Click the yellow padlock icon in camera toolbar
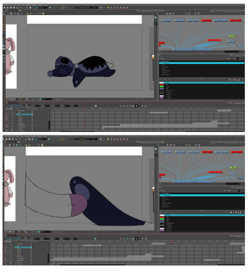 point(27,14)
